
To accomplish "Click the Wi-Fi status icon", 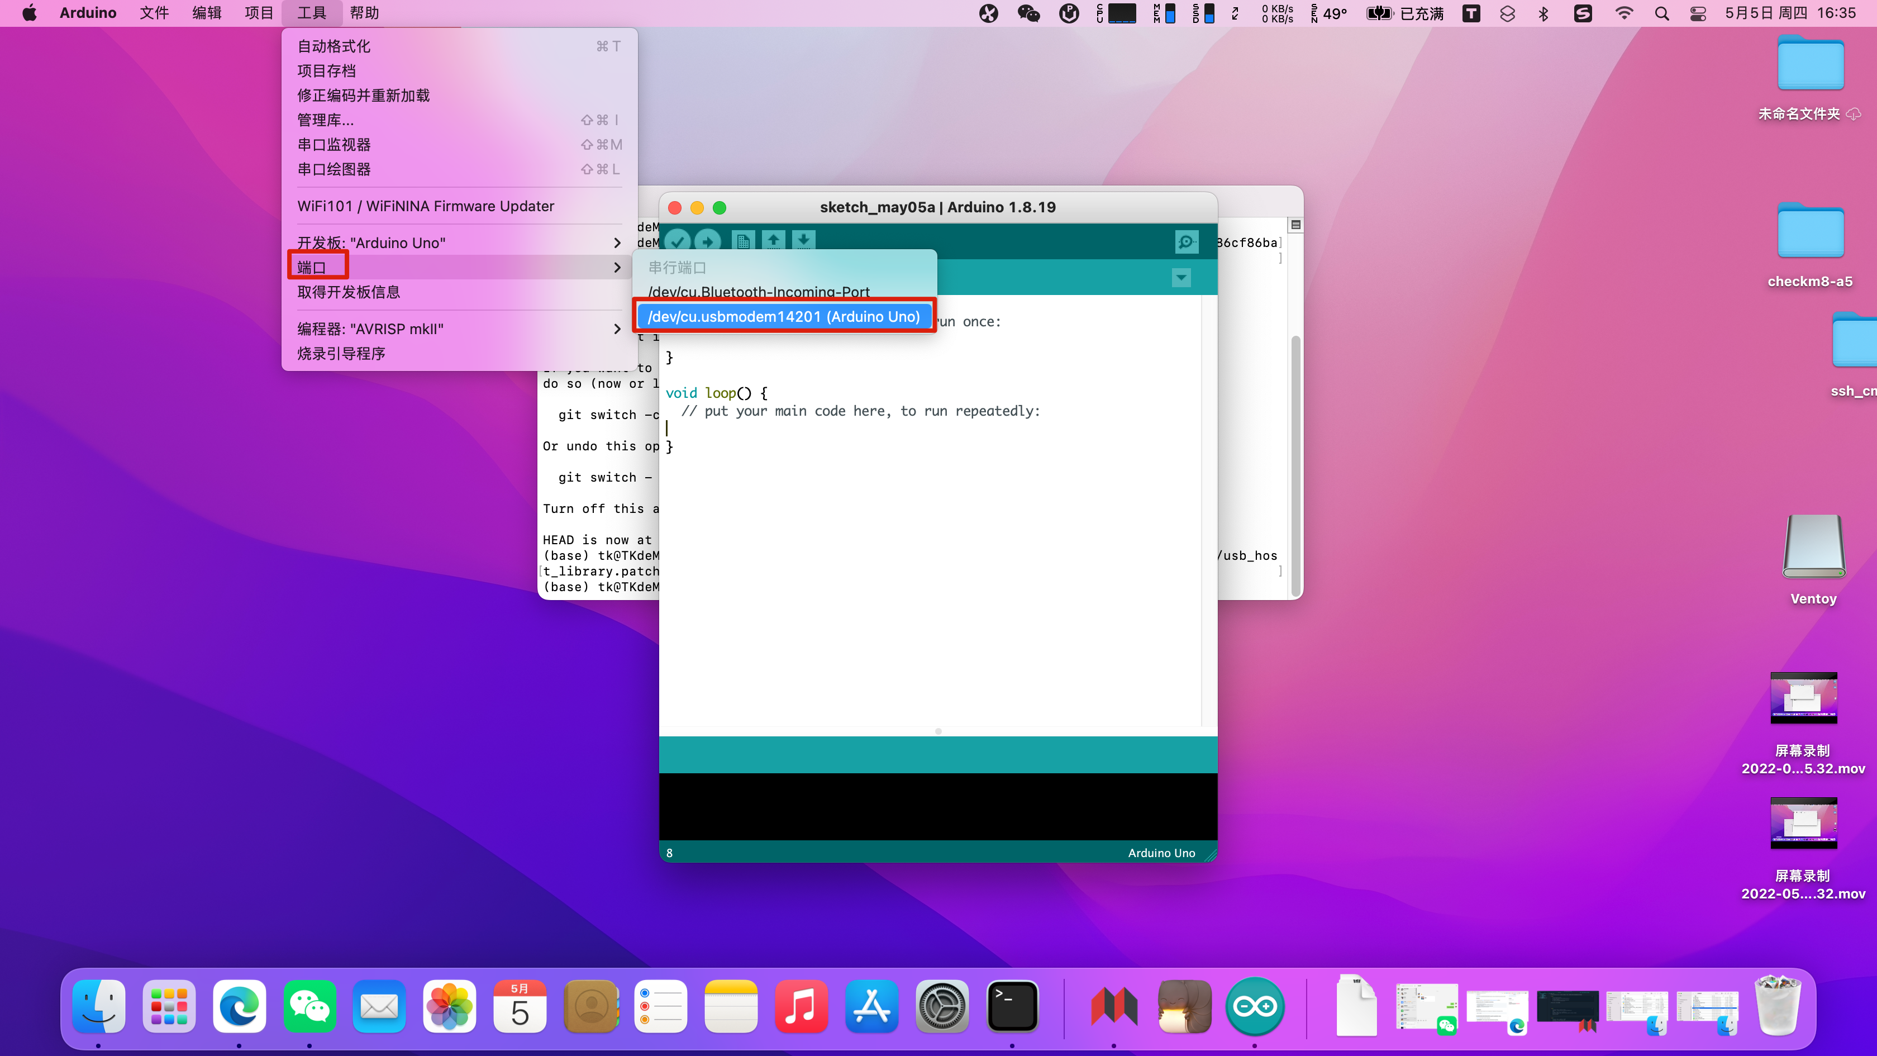I will pos(1624,13).
